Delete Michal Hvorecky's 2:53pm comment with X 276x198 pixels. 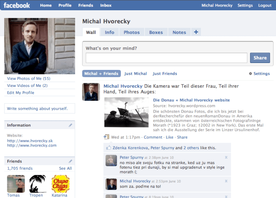[226, 181]
